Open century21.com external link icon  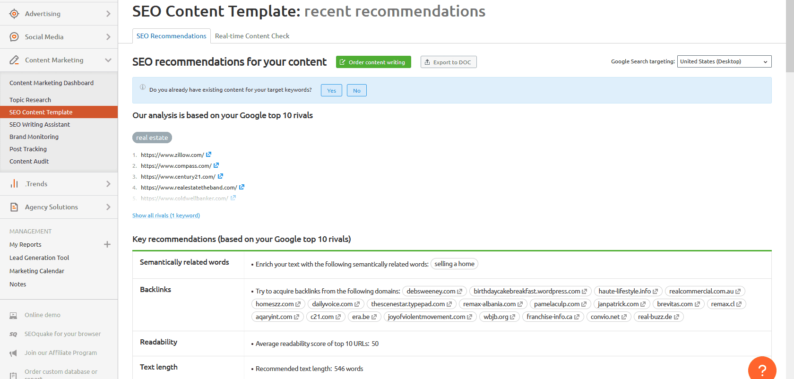pyautogui.click(x=220, y=176)
